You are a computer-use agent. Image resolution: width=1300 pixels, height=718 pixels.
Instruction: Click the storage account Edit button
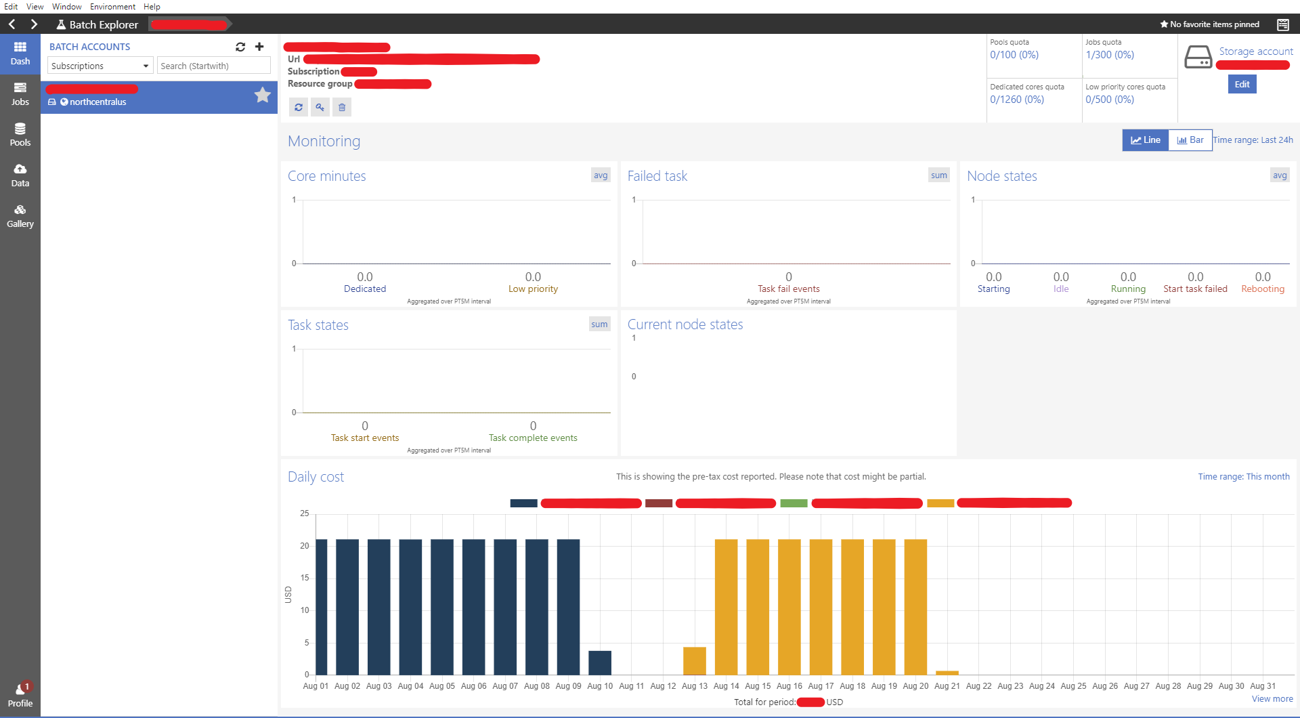point(1242,84)
